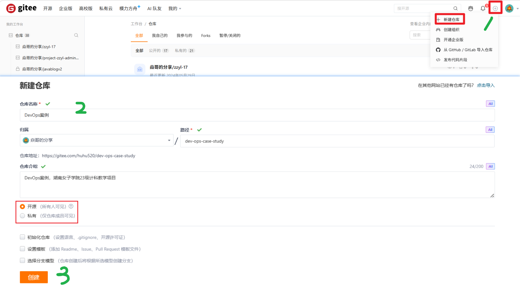Image resolution: width=520 pixels, height=296 pixels.
Task: Click the AI button beside 仓库名称
Action: (490, 104)
